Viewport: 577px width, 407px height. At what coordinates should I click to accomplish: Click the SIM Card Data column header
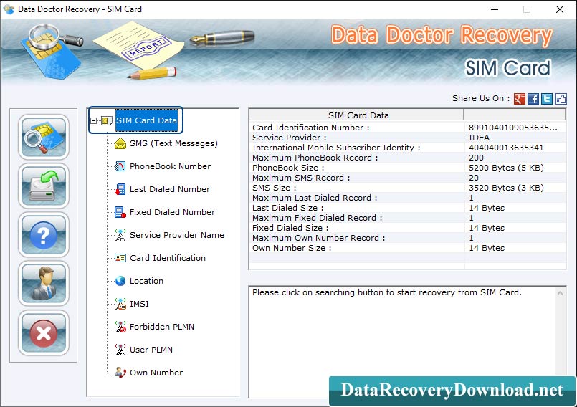pos(356,115)
